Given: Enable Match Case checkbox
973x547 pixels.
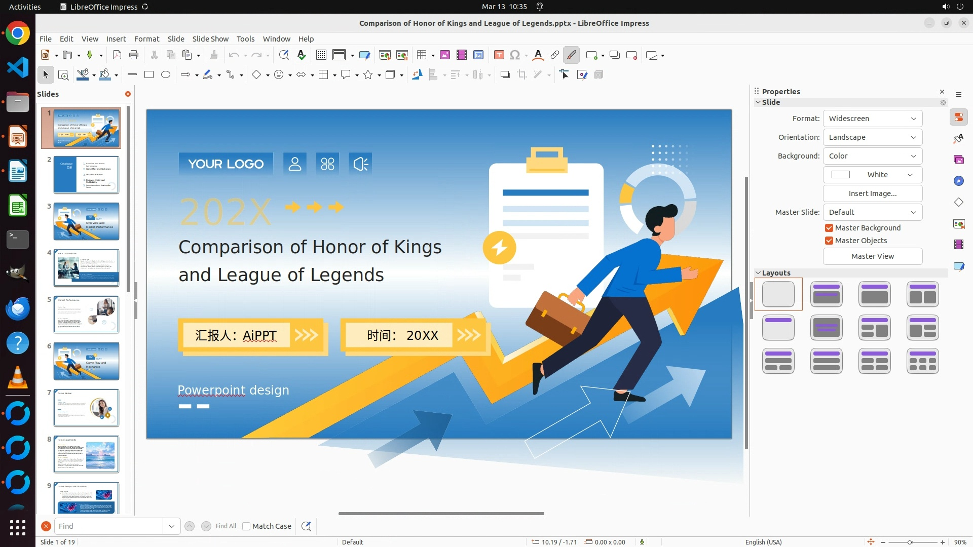Looking at the screenshot, I should (246, 526).
